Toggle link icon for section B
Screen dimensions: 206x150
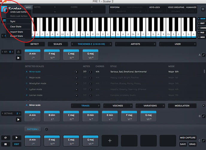coord(204,116)
